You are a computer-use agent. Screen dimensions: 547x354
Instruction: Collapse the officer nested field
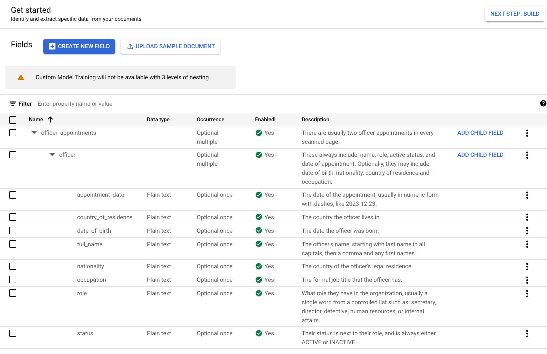(52, 155)
